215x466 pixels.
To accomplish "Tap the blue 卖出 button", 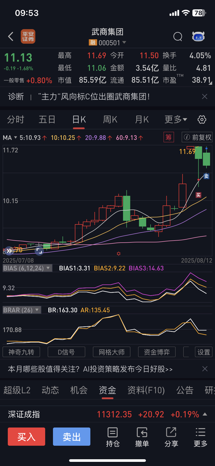I will click(x=72, y=437).
